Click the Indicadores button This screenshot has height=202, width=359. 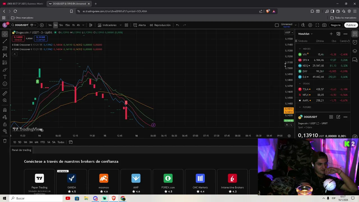(x=107, y=25)
